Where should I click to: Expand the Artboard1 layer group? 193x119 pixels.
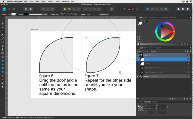[x=138, y=76]
